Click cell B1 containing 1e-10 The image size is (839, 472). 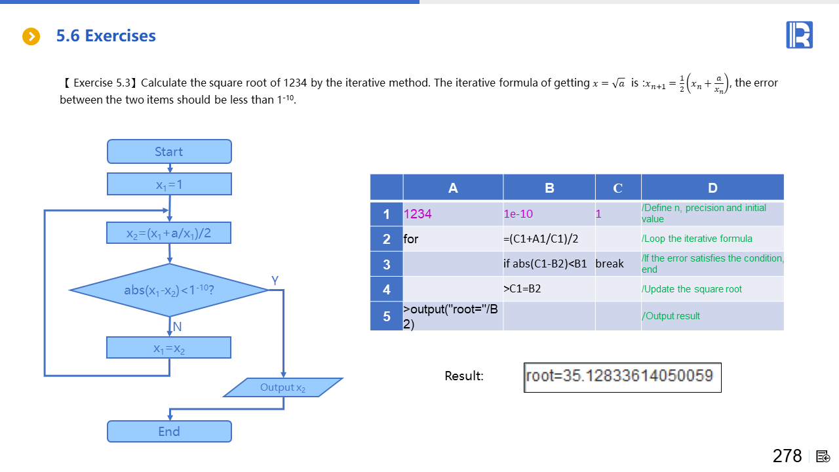pyautogui.click(x=549, y=214)
